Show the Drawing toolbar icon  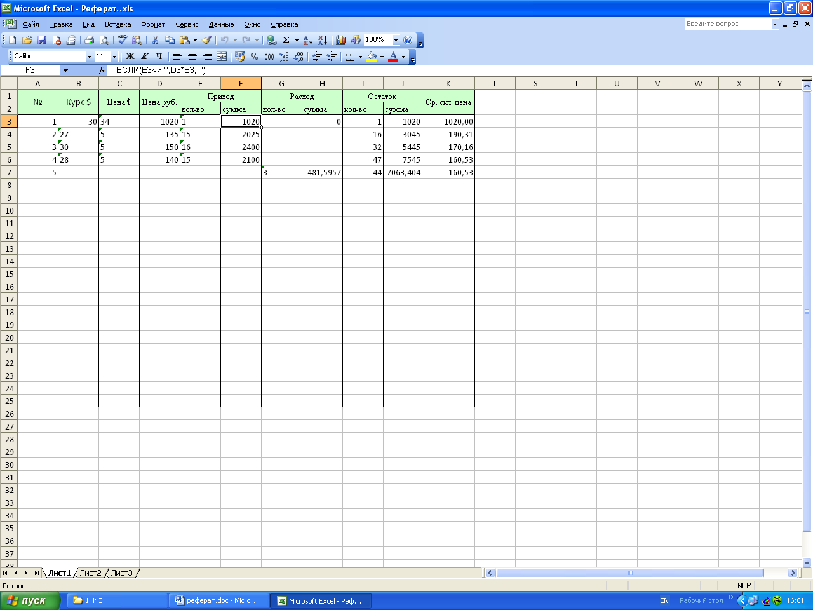(356, 40)
